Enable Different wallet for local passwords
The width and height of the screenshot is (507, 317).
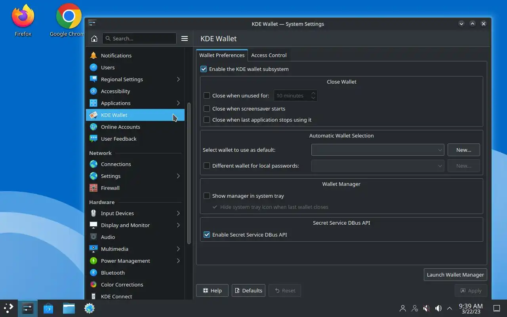(207, 166)
